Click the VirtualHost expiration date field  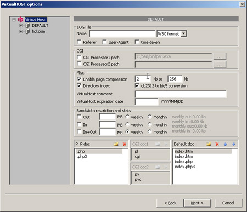[x=147, y=101]
